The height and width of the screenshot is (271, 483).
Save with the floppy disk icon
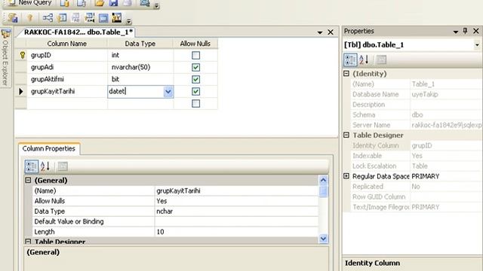click(x=113, y=3)
